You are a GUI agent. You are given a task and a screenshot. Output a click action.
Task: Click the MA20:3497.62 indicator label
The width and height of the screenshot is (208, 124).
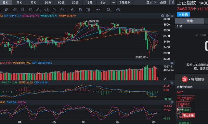31,16
